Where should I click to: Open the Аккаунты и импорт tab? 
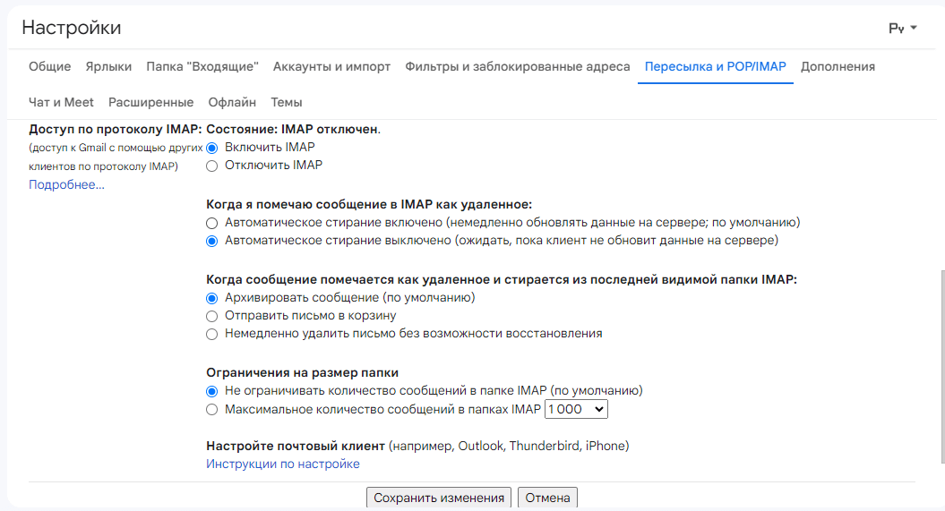[x=331, y=67]
